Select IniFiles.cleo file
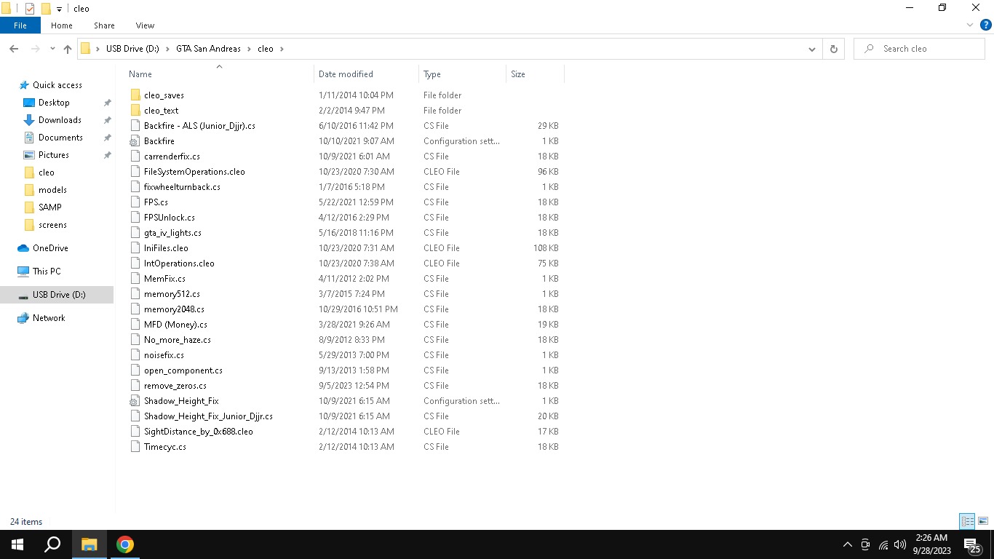The image size is (994, 559). (x=166, y=248)
